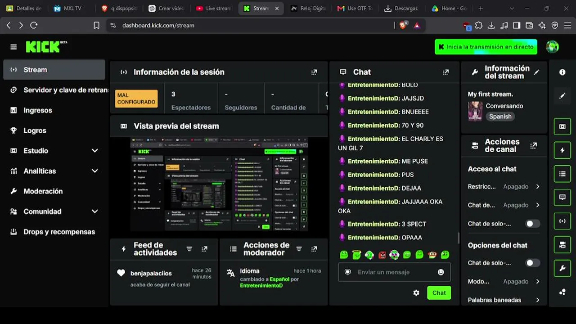Edit stream info with the pencil icon beside Información del stream

click(536, 72)
